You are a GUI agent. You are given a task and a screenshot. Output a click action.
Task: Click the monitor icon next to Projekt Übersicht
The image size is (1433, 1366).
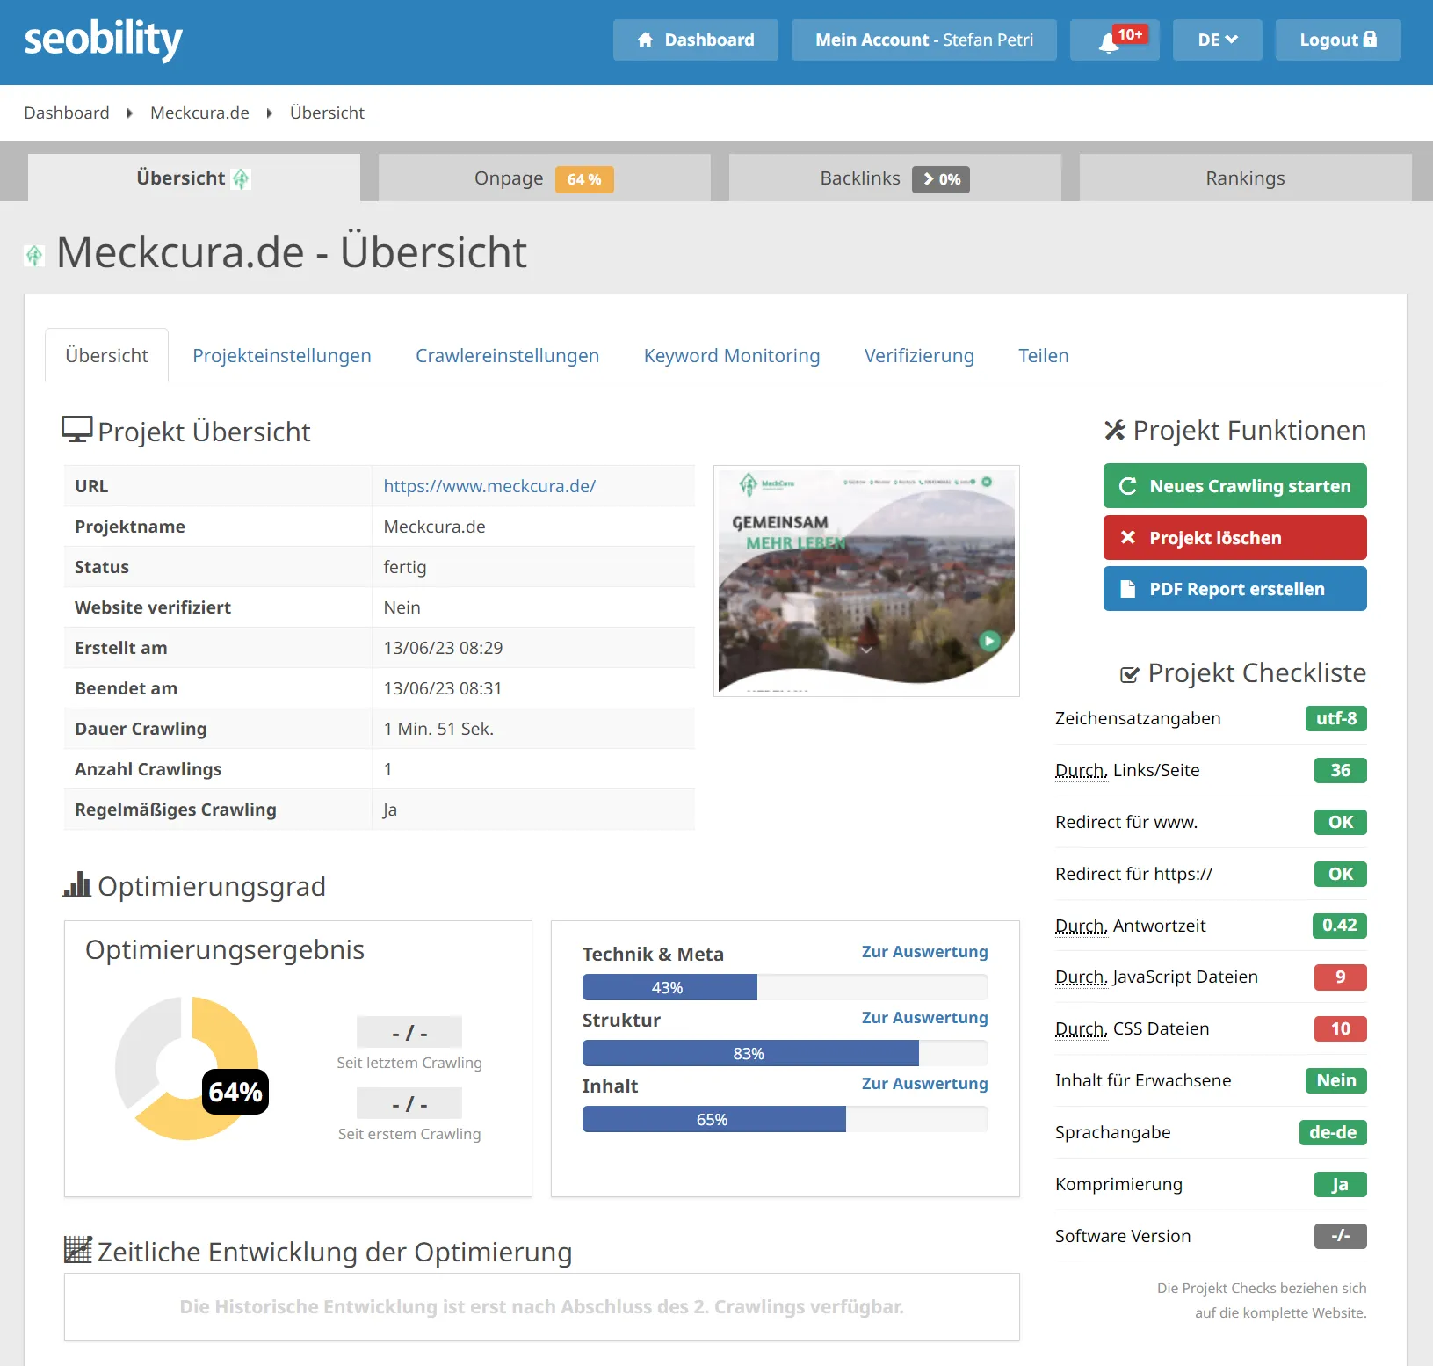click(x=77, y=430)
